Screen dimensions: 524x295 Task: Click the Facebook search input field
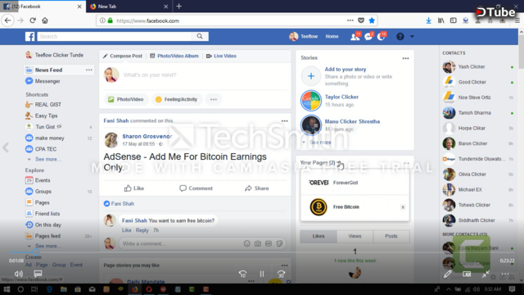pyautogui.click(x=115, y=36)
